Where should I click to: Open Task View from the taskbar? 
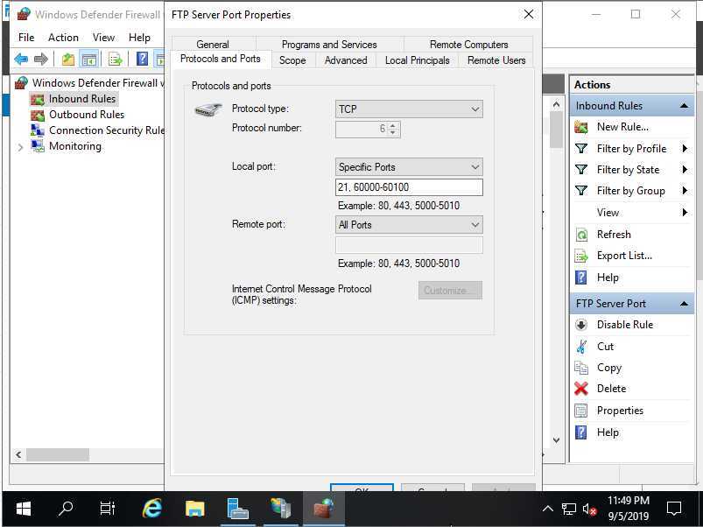point(107,509)
